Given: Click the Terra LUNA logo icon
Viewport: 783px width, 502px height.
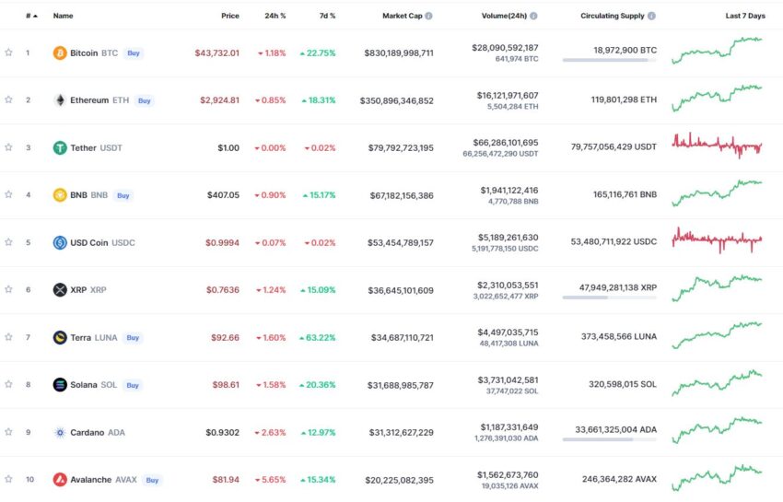Looking at the screenshot, I should (60, 338).
